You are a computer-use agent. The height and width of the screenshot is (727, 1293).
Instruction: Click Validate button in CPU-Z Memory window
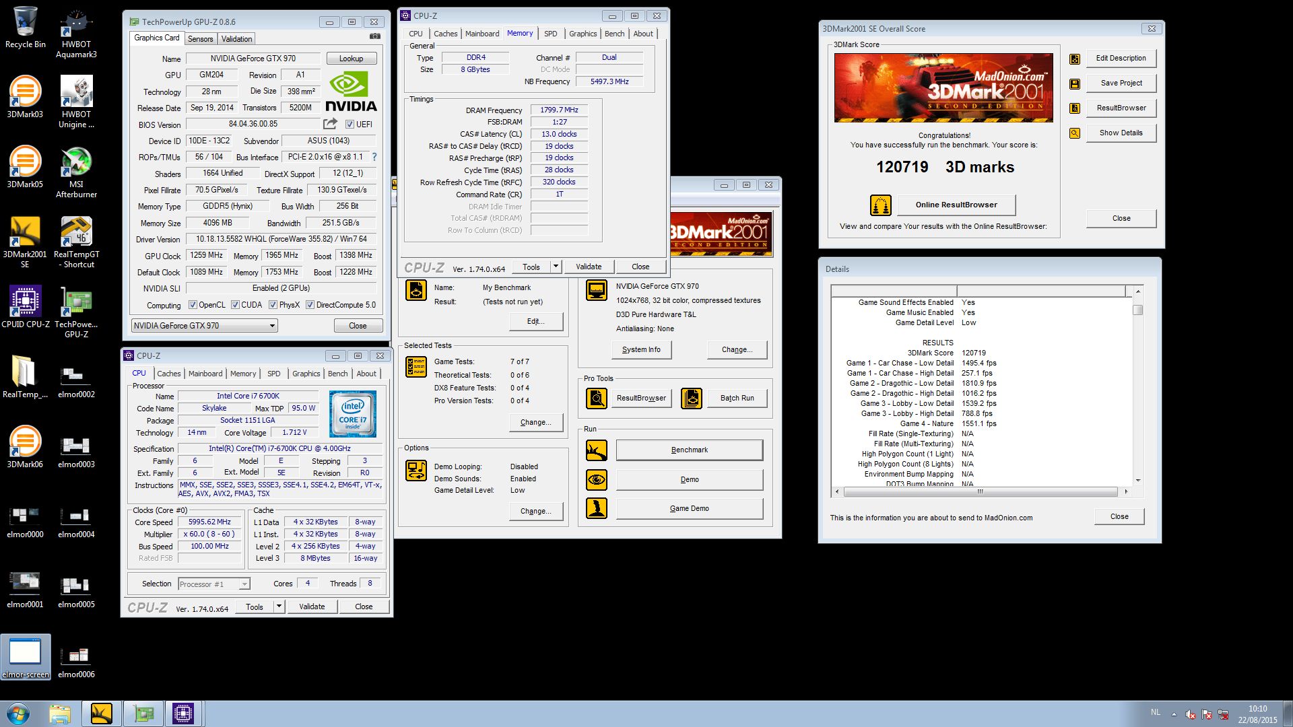point(589,267)
